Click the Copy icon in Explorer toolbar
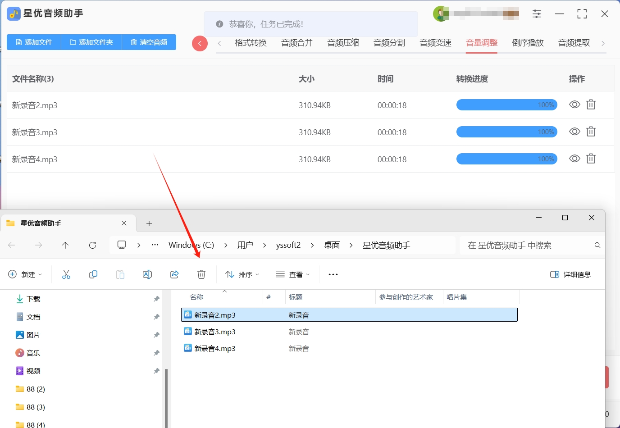This screenshot has height=428, width=620. pos(93,274)
